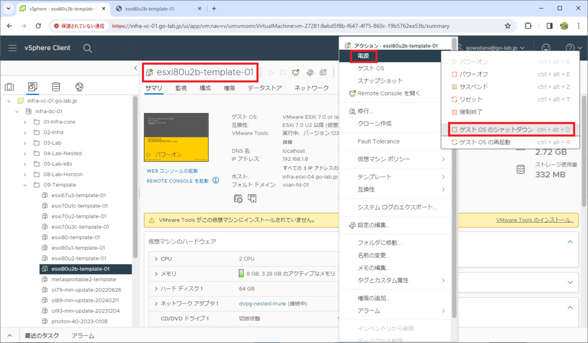
Task: Click the power off toolbar icon
Action: click(x=283, y=72)
